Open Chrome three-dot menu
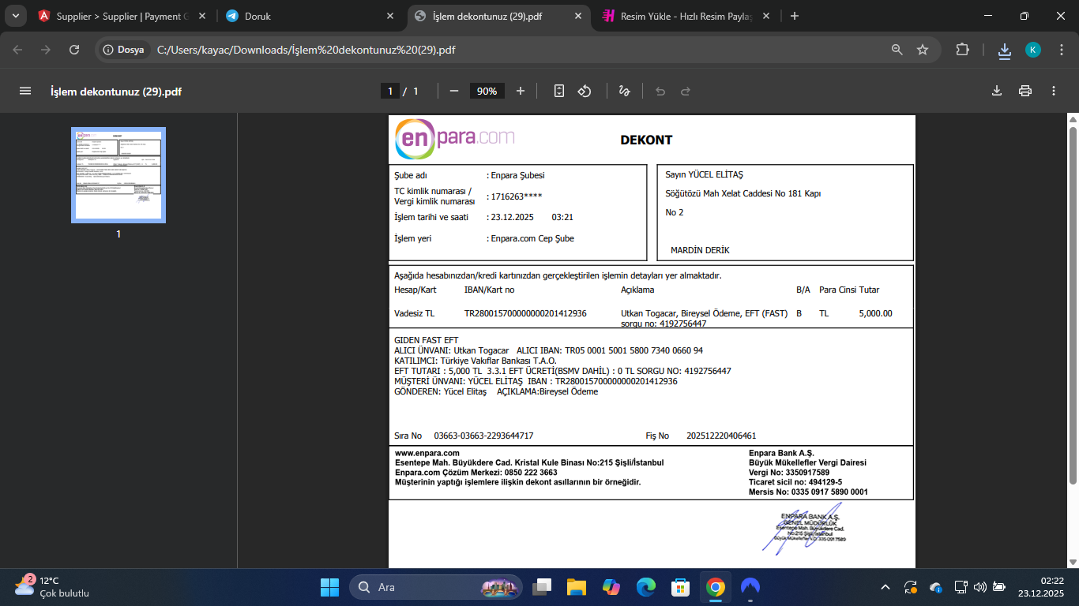This screenshot has width=1079, height=606. click(1061, 49)
